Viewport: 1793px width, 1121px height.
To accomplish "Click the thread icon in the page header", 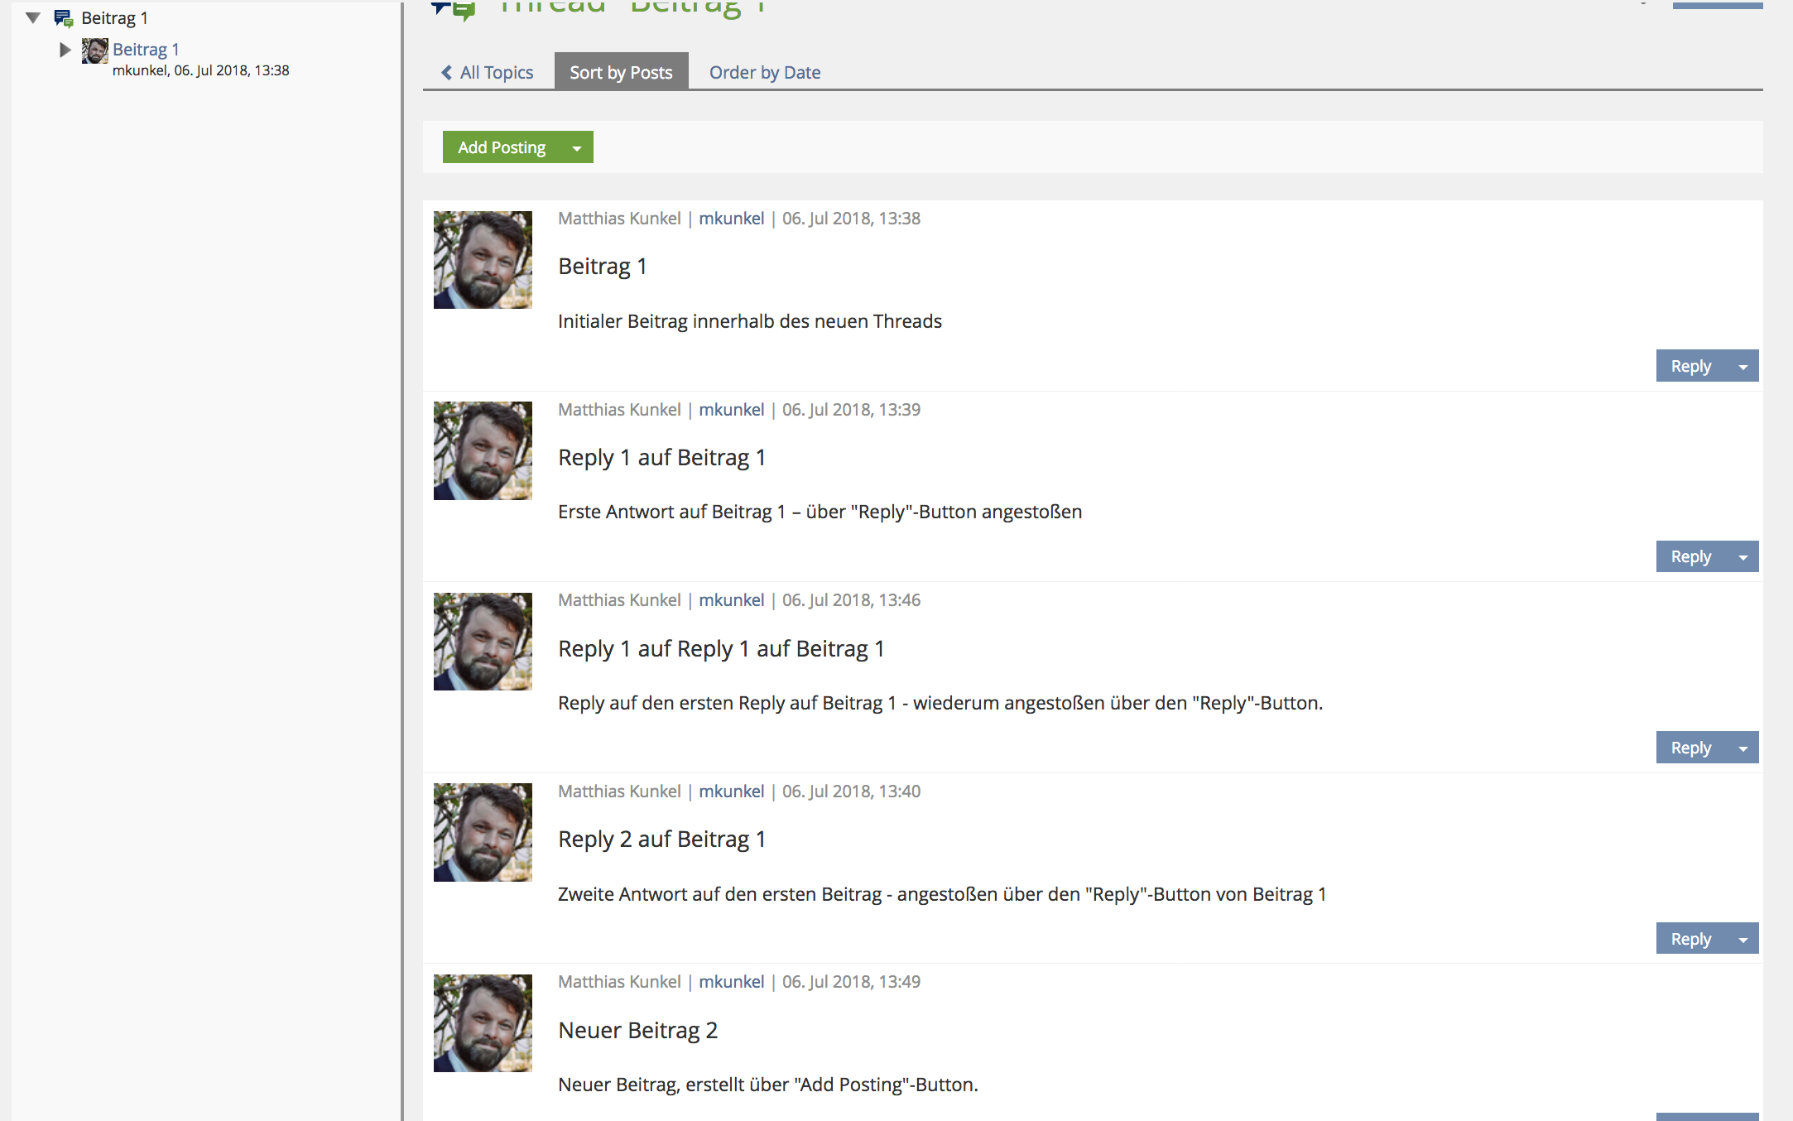I will click(454, 8).
